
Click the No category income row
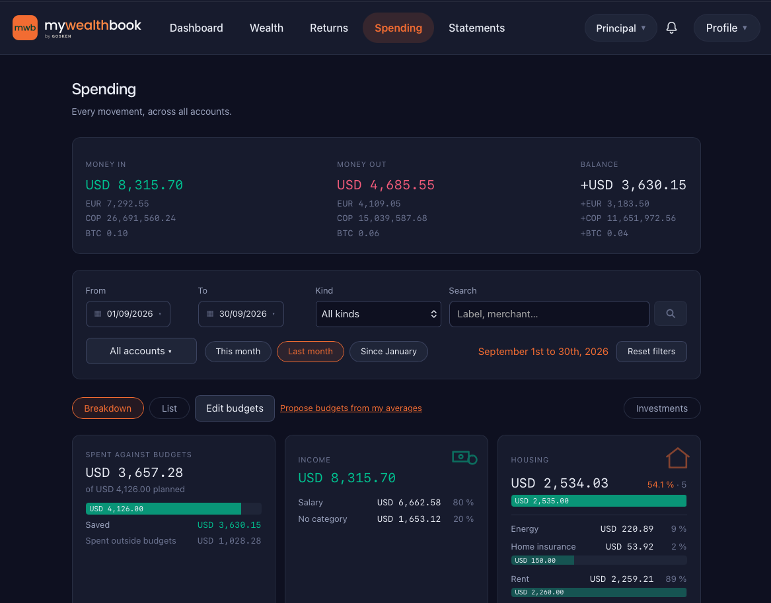[386, 519]
